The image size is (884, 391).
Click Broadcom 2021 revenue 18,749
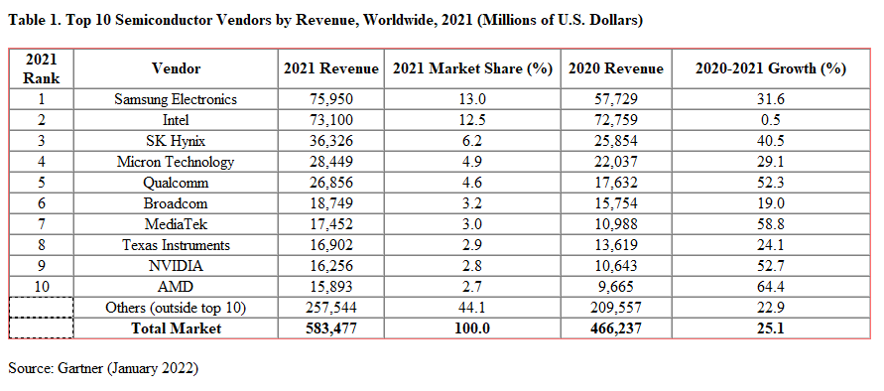tap(331, 203)
